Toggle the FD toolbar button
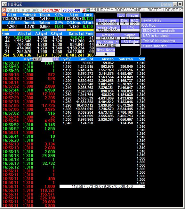This screenshot has height=209, width=185. pyautogui.click(x=16, y=10)
